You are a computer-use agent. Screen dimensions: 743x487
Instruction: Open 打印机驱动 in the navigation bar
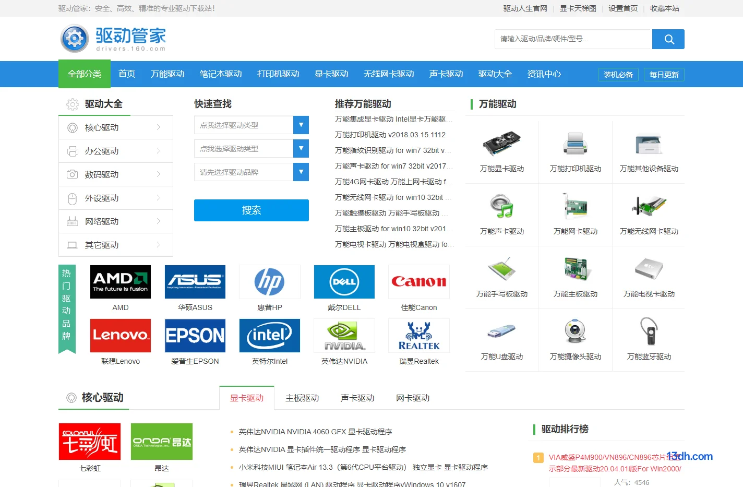(278, 74)
